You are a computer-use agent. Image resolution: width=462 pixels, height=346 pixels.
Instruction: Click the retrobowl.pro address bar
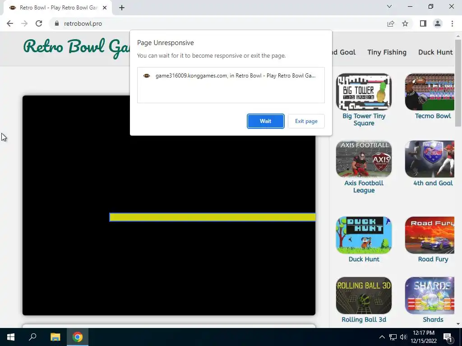83,23
